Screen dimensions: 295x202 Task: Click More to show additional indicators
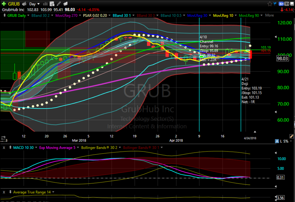click(269, 15)
